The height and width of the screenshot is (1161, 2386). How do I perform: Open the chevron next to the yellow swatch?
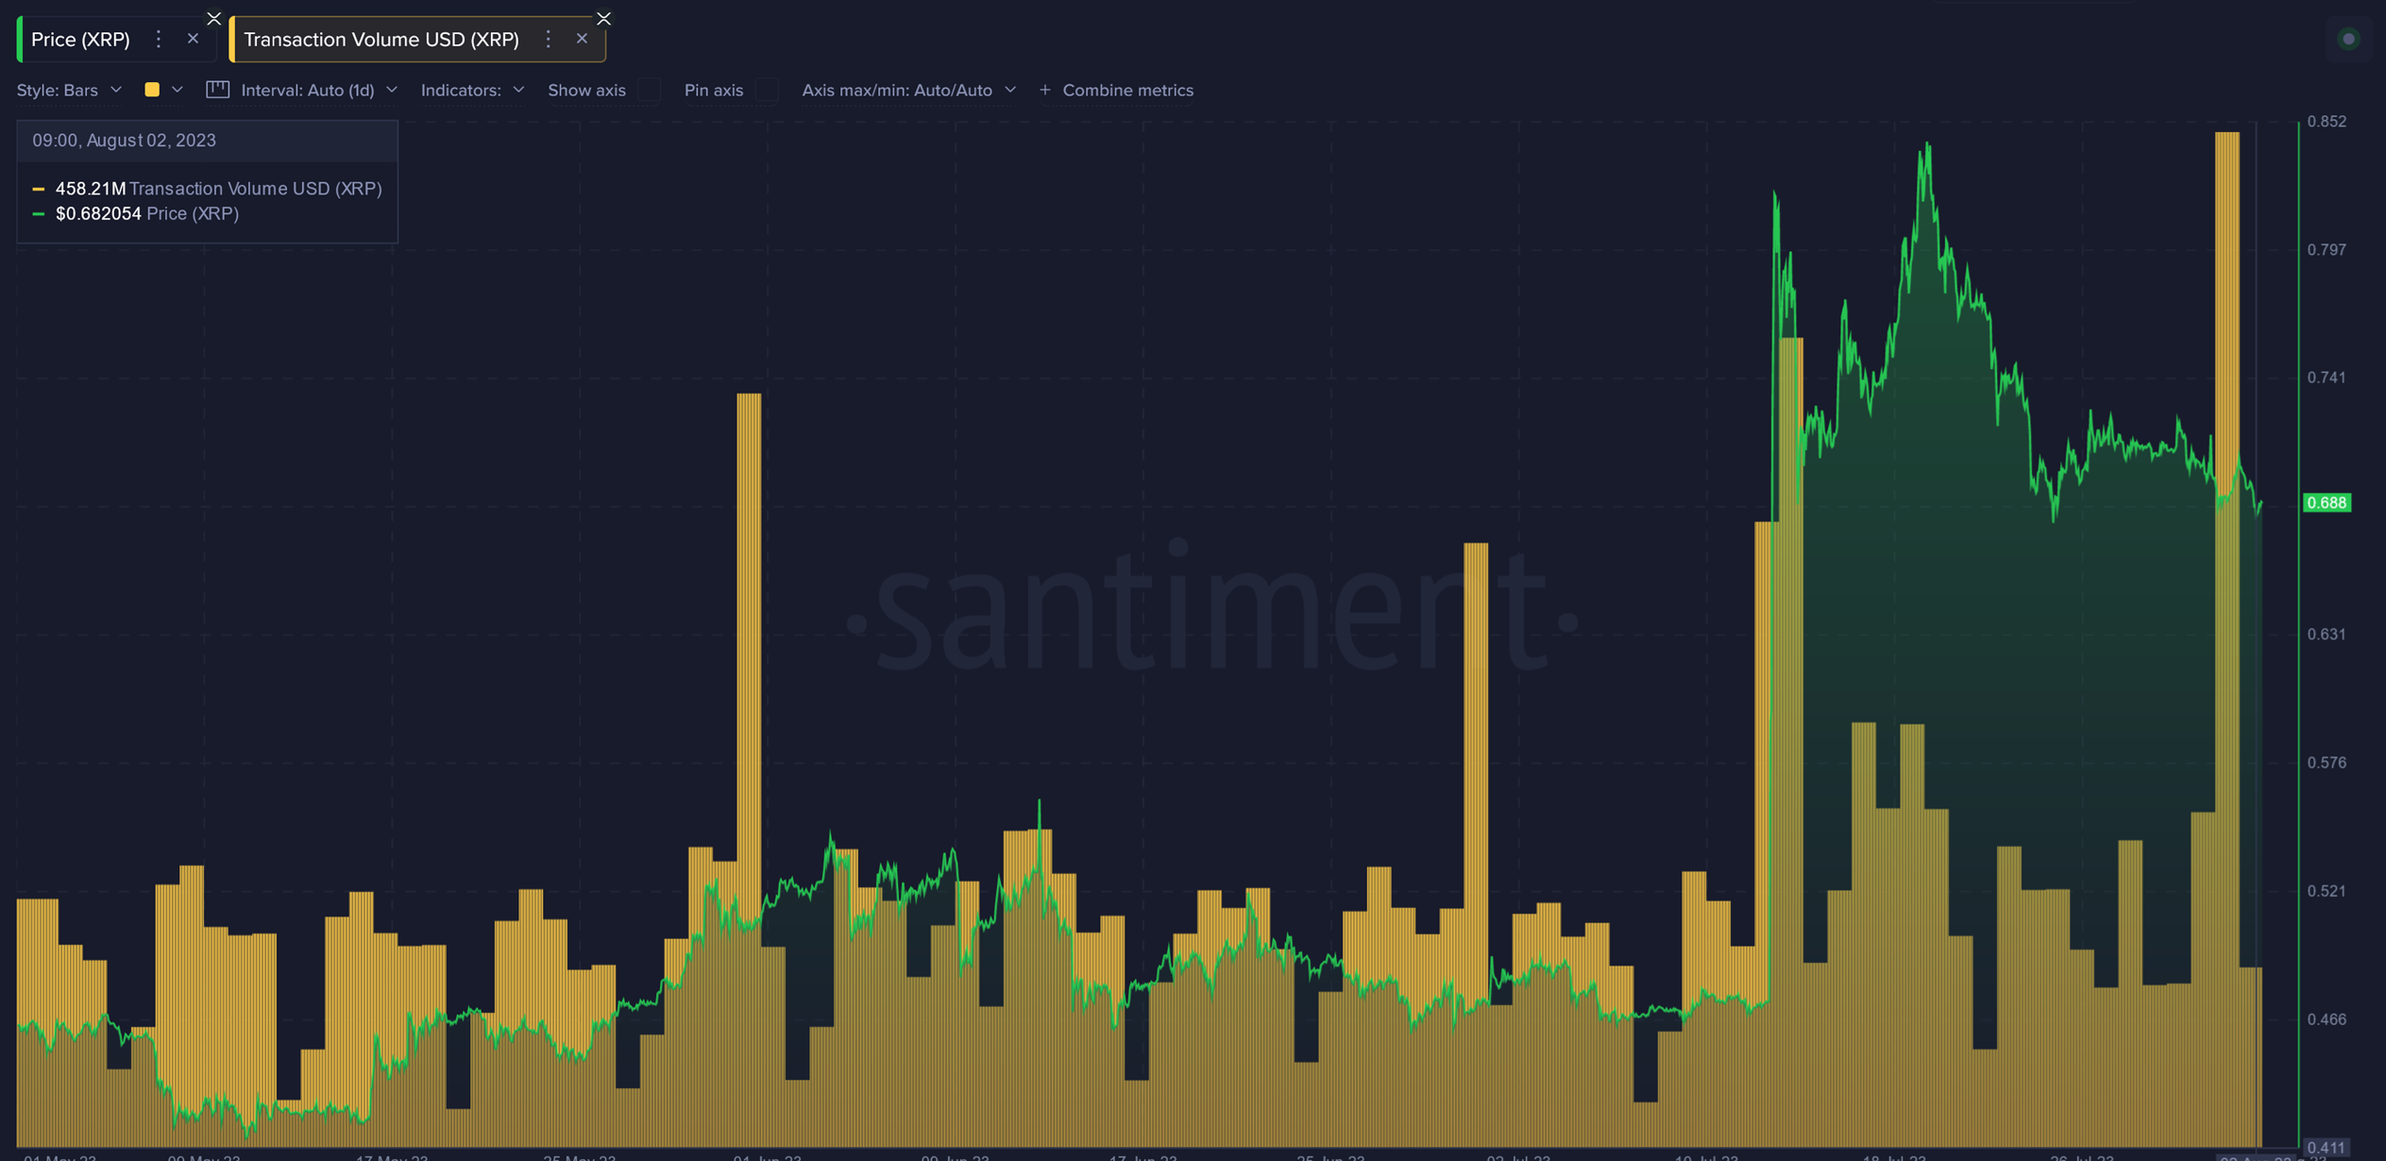tap(178, 90)
